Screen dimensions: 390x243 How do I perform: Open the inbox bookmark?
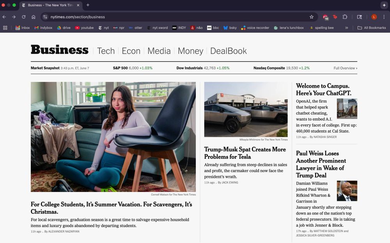(22, 28)
